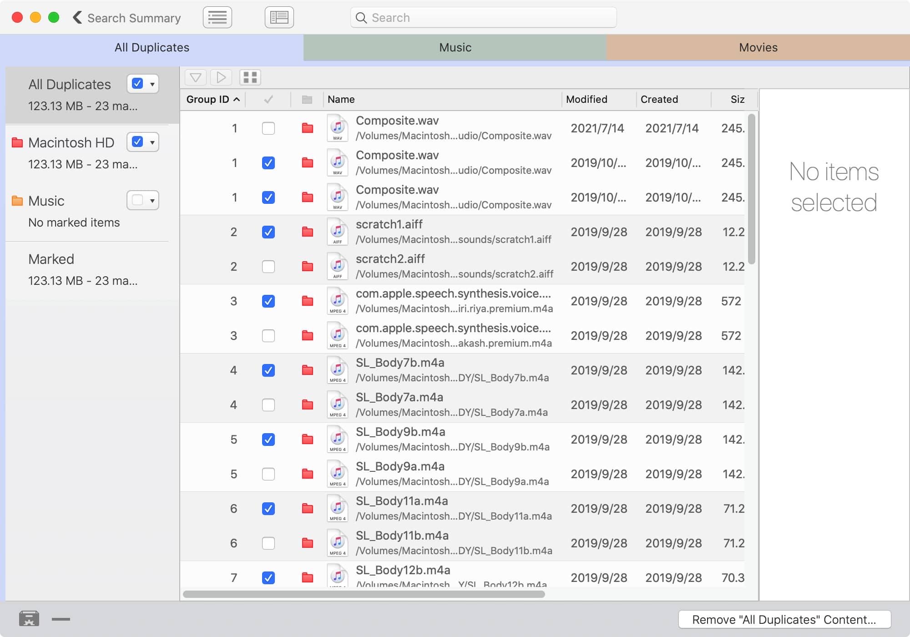Viewport: 910px width, 637px height.
Task: Click the red folder icon beside Macintosh HD
Action: (x=17, y=142)
